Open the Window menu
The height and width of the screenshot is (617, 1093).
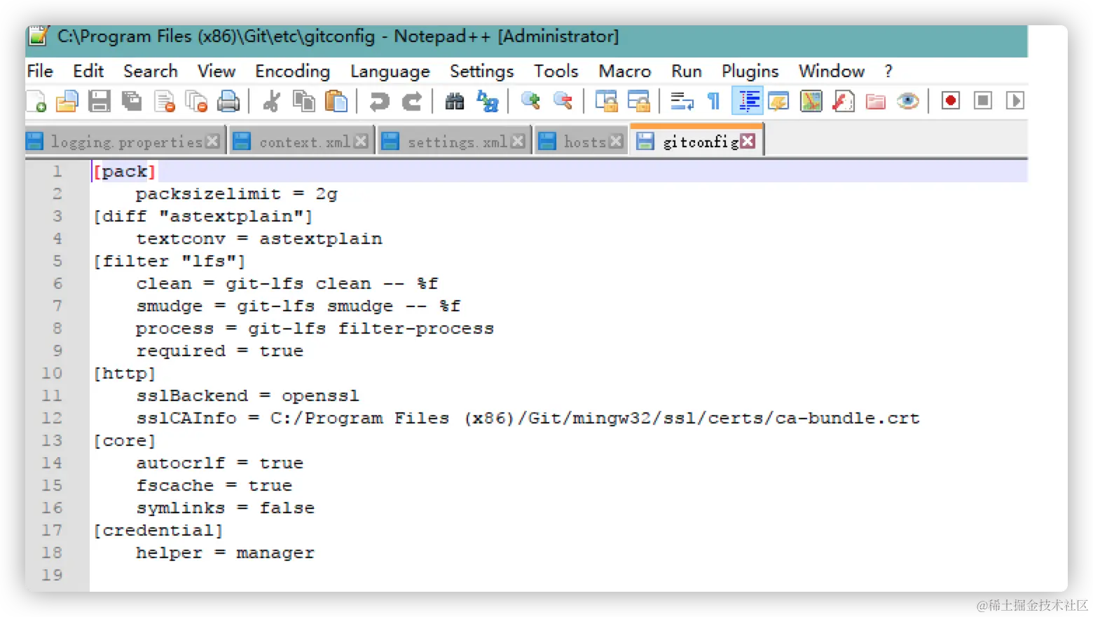pyautogui.click(x=832, y=71)
